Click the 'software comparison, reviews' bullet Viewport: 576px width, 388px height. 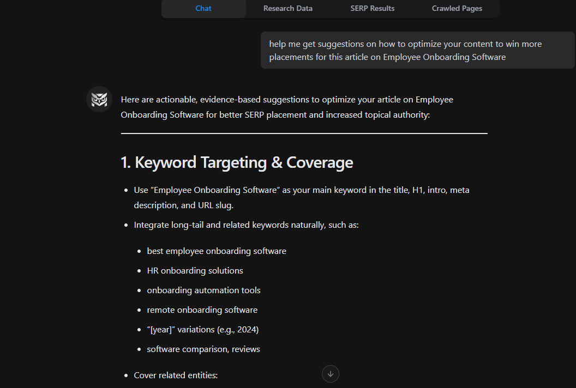[203, 349]
